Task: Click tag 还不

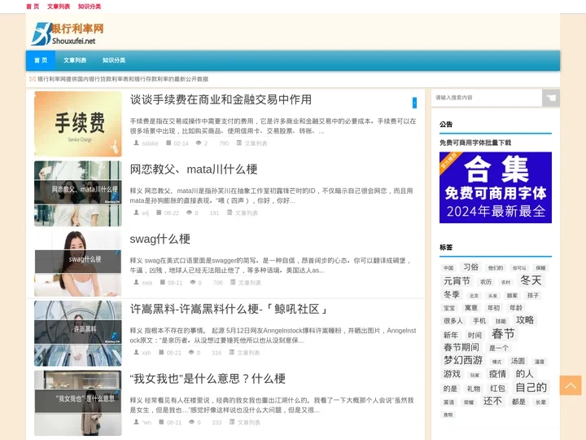Action: pos(492,401)
